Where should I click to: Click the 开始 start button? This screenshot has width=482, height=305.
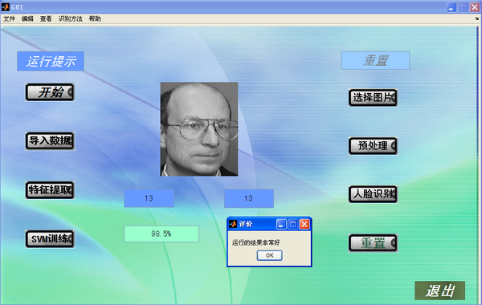(x=50, y=92)
